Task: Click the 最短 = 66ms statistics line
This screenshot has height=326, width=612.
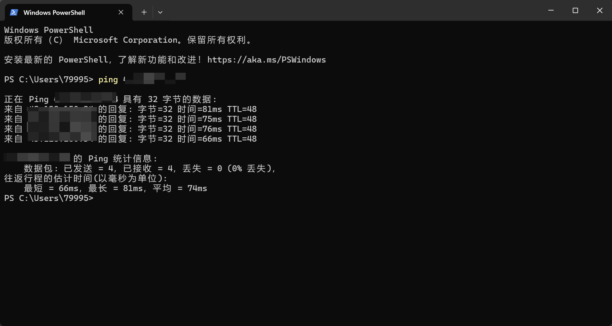Action: pos(115,188)
